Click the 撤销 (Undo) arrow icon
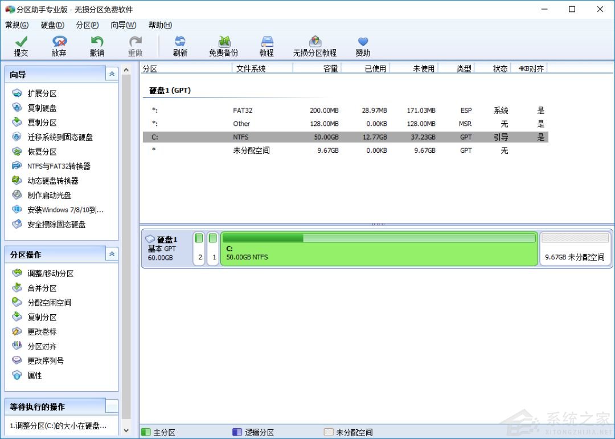Image resolution: width=615 pixels, height=439 pixels. pyautogui.click(x=97, y=42)
